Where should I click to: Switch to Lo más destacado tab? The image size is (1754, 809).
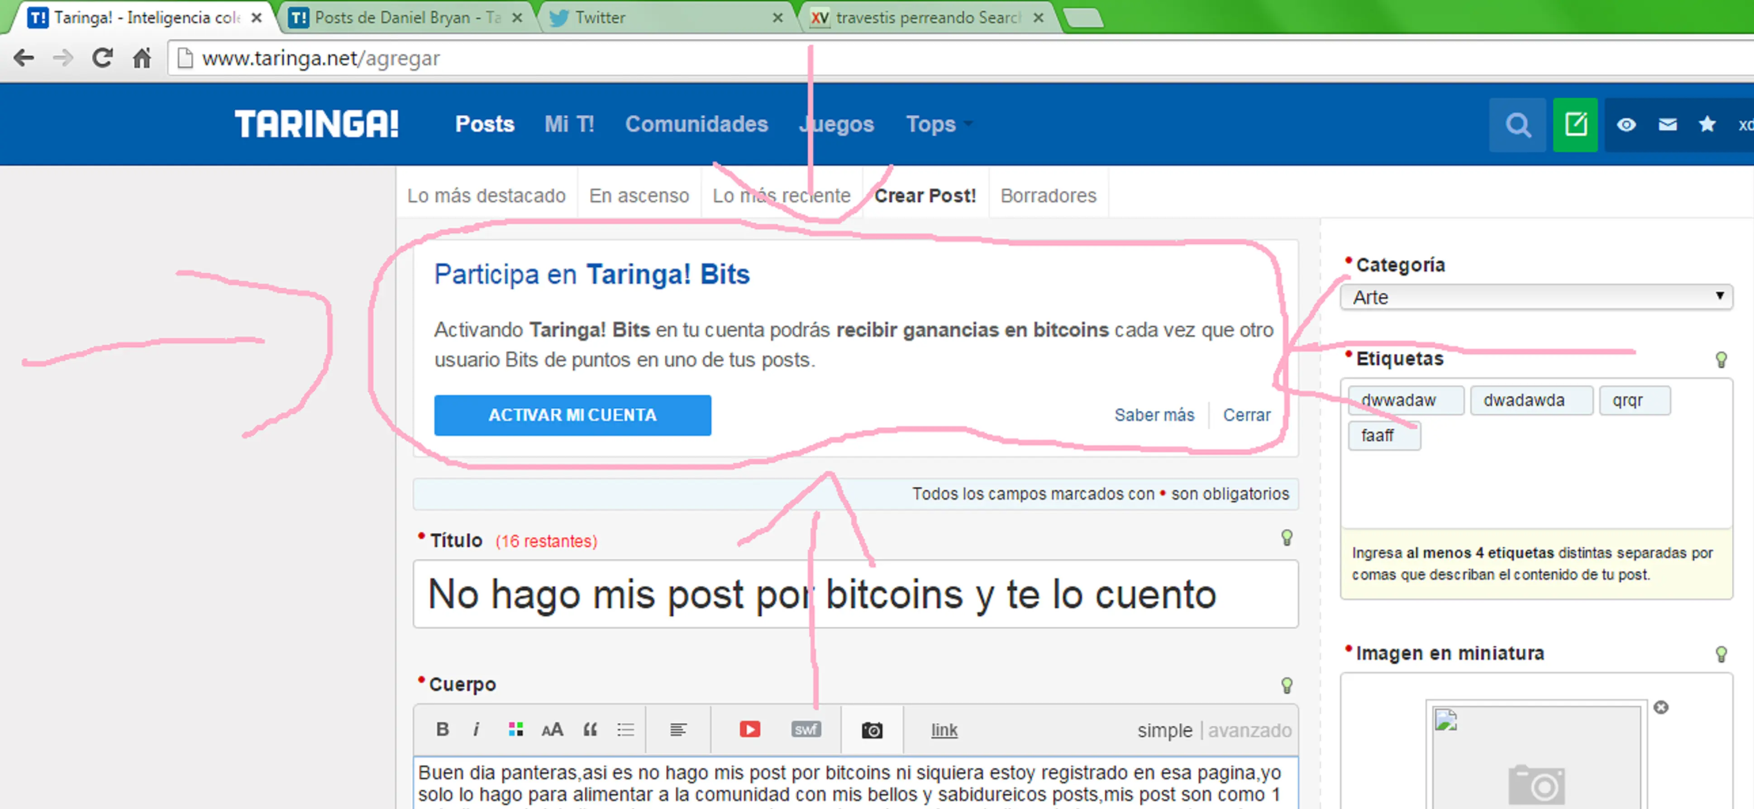(486, 195)
